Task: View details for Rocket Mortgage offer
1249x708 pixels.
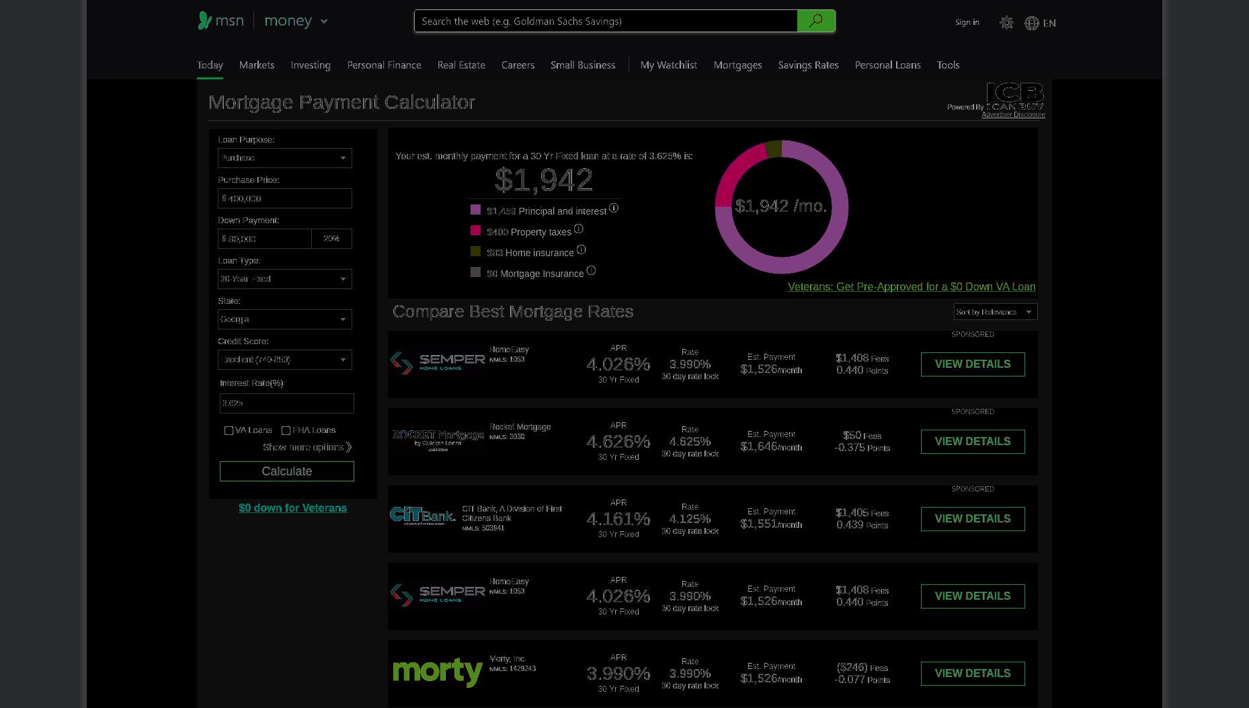Action: coord(973,442)
